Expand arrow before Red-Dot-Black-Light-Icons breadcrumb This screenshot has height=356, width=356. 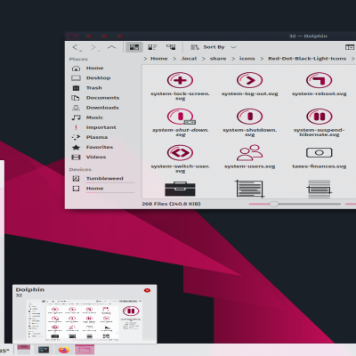[x=262, y=59]
